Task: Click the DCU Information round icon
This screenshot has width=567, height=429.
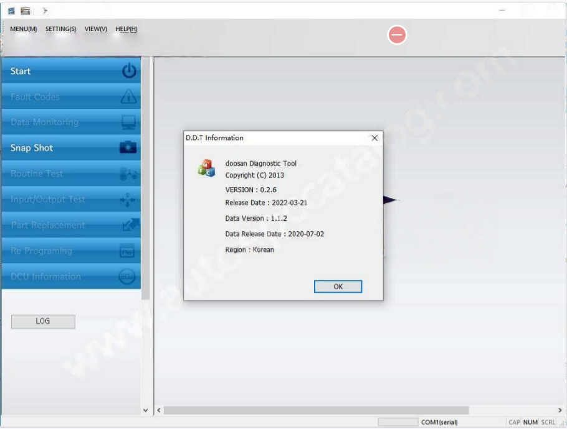Action: pos(127,277)
